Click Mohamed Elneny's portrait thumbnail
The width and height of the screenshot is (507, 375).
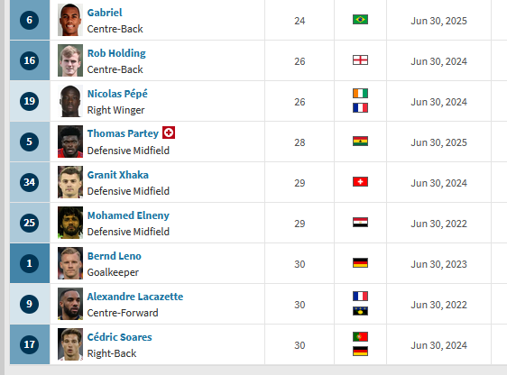[70, 223]
